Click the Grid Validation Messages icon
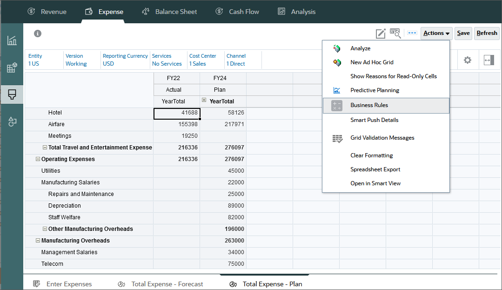 (337, 138)
